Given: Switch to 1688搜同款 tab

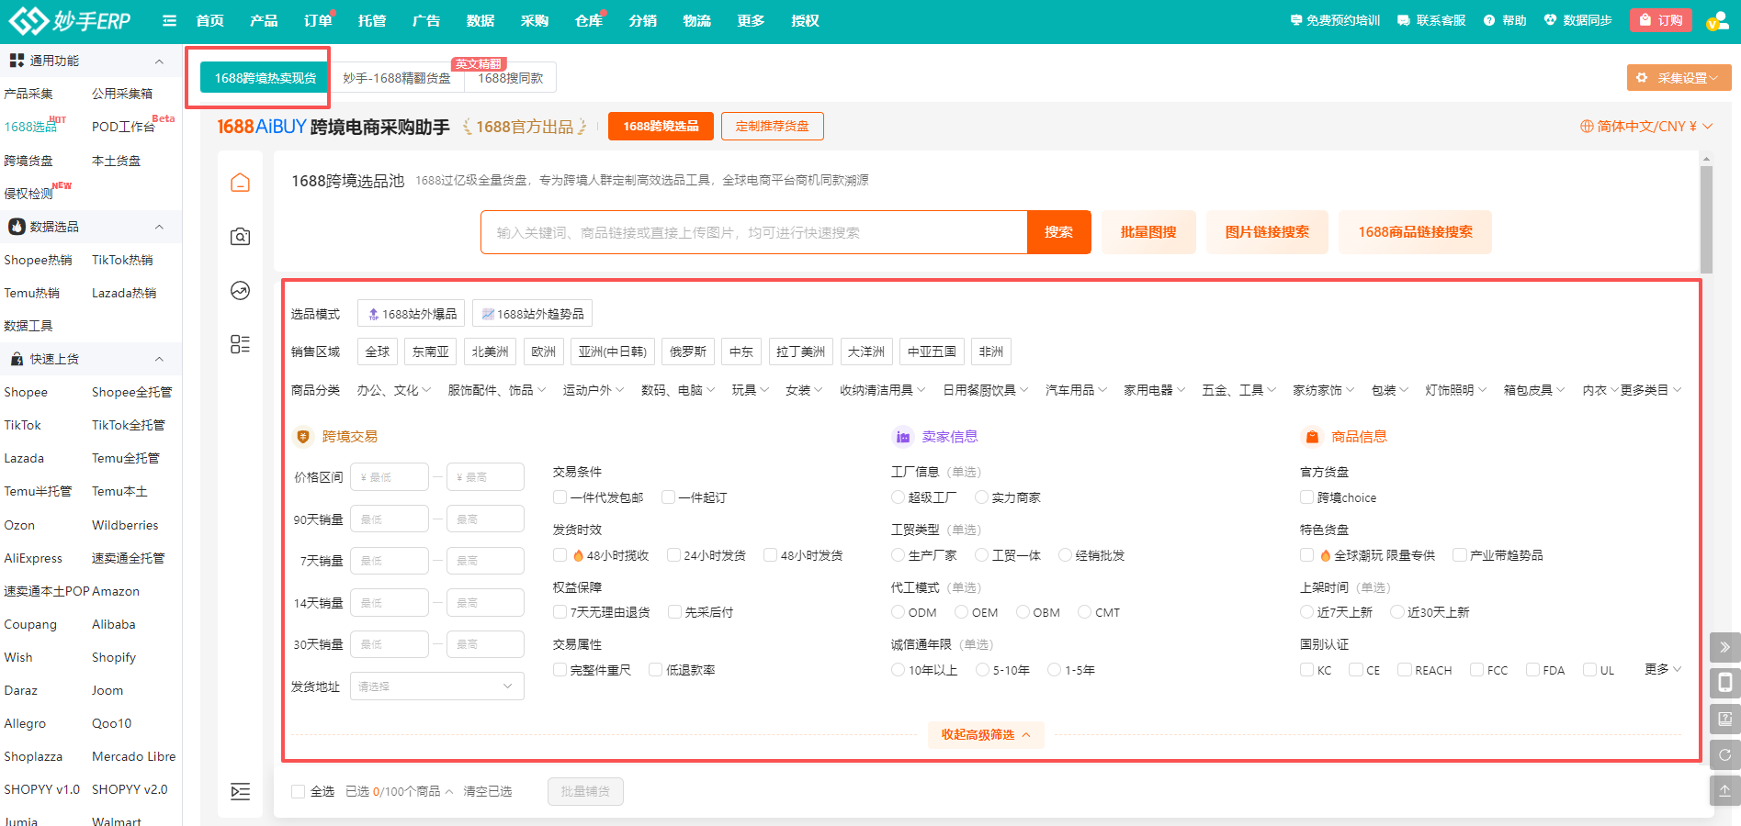Looking at the screenshot, I should point(510,78).
